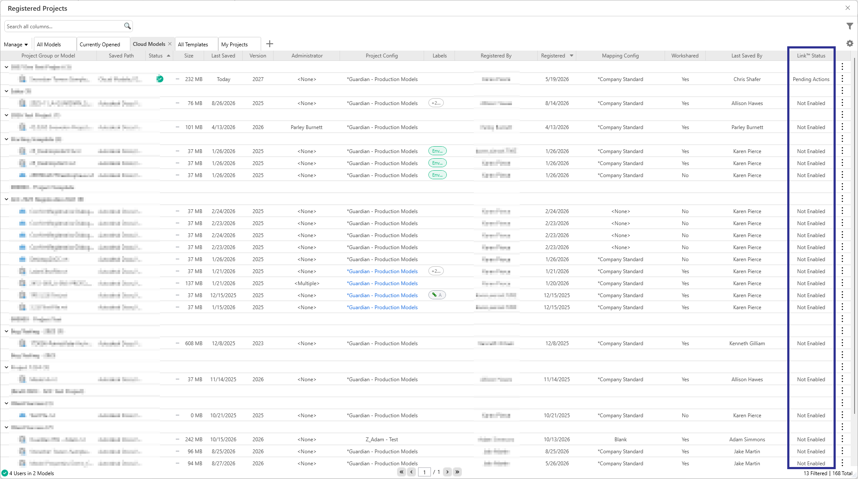Switch to All Templates tab
The image size is (858, 479).
[196, 44]
